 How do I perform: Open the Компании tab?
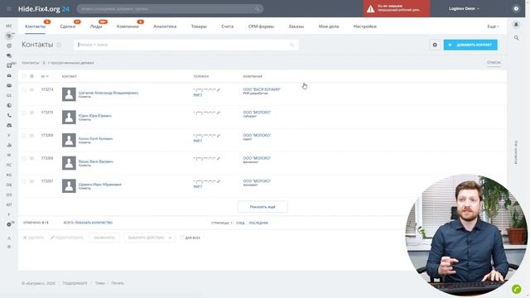tap(128, 26)
